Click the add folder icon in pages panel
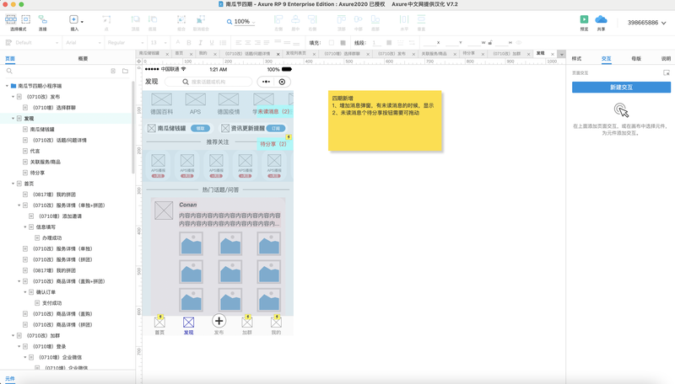The width and height of the screenshot is (675, 384). (x=125, y=71)
